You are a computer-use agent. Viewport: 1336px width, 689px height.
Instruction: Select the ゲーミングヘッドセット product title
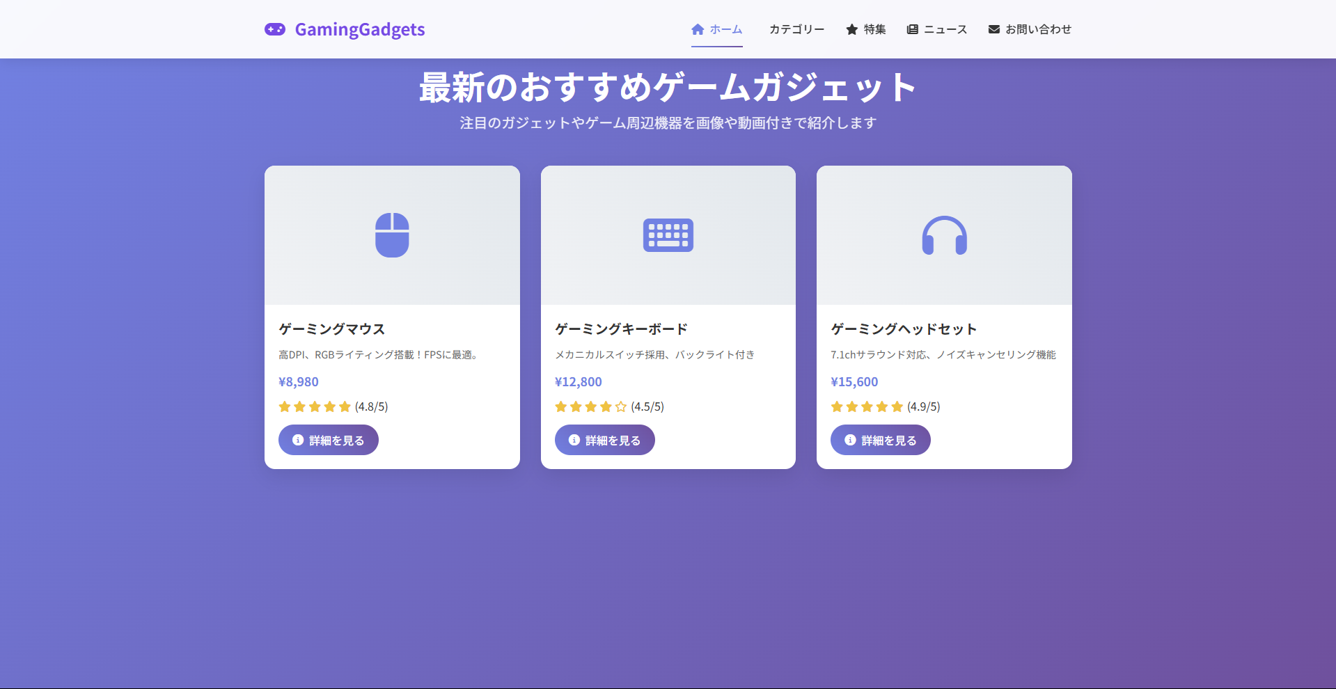coord(904,329)
